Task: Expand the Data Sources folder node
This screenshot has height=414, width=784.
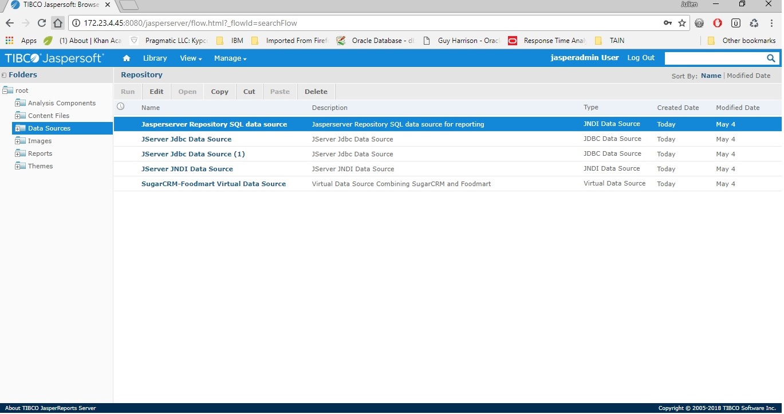Action: 17,129
